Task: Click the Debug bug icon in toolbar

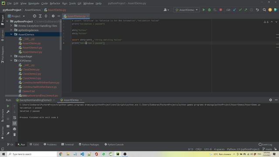Action: coord(209,10)
